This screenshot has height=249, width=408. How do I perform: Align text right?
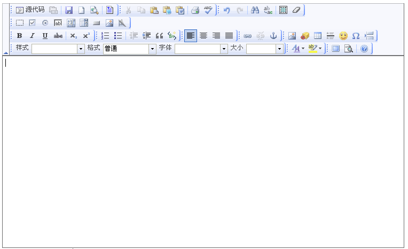[x=216, y=36]
